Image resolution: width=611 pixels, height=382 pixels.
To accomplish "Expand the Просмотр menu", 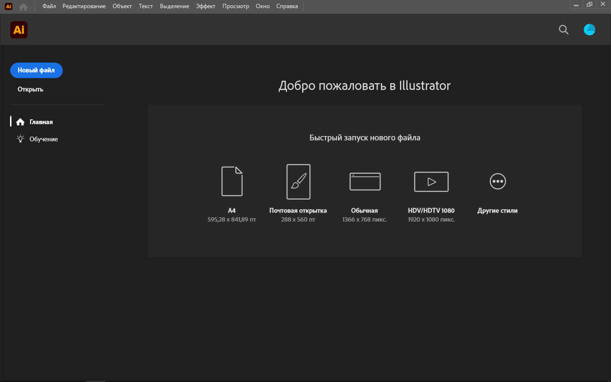I will pyautogui.click(x=236, y=6).
